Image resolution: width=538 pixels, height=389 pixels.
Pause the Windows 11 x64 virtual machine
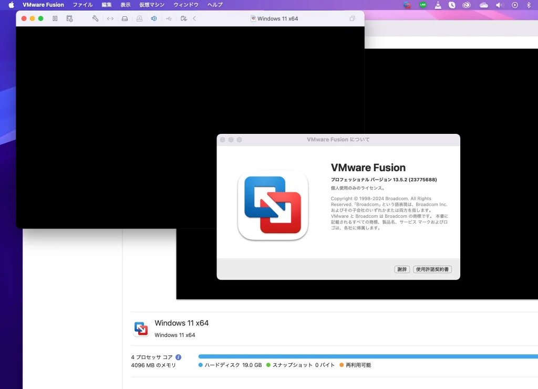55,18
